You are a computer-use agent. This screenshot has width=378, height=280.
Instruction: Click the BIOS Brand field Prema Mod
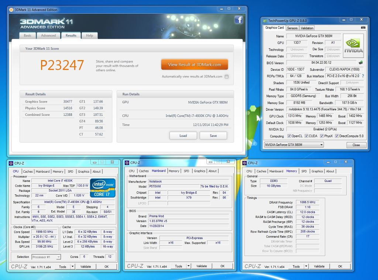point(188,216)
